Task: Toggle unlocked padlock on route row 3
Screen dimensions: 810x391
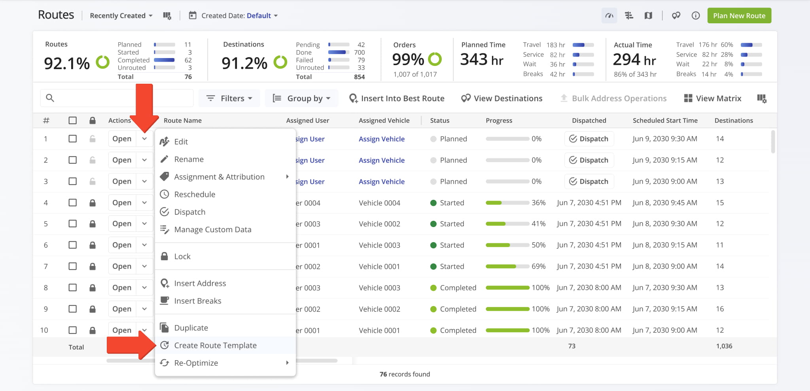Action: pos(93,181)
